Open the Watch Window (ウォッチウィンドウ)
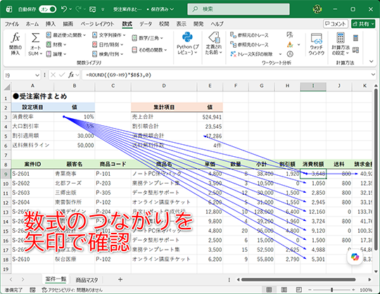 [x=317, y=44]
